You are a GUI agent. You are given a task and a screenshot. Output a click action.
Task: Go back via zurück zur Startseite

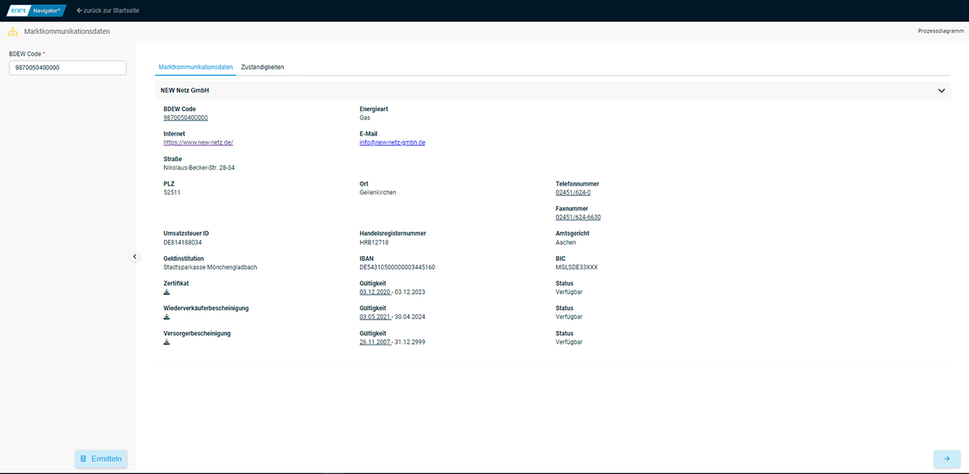[108, 11]
